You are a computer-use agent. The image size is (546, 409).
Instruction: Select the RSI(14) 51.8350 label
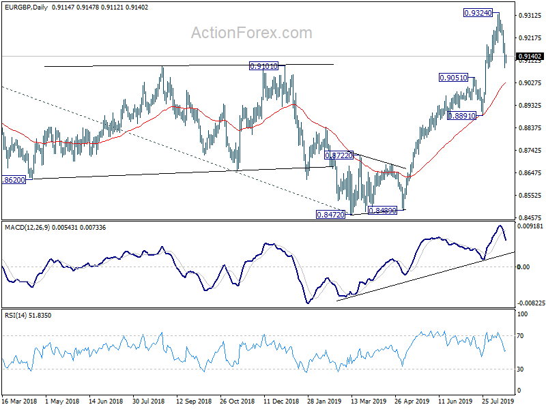coord(28,316)
